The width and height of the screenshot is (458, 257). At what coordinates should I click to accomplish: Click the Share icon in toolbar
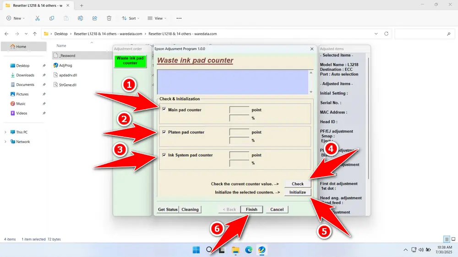(x=95, y=18)
